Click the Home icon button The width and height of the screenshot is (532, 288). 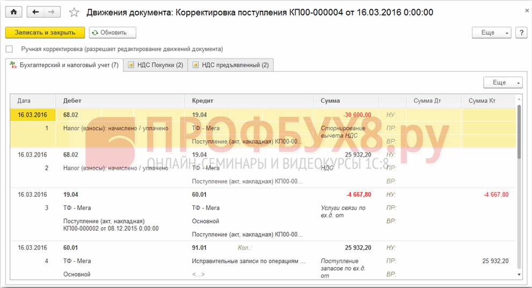click(x=14, y=12)
